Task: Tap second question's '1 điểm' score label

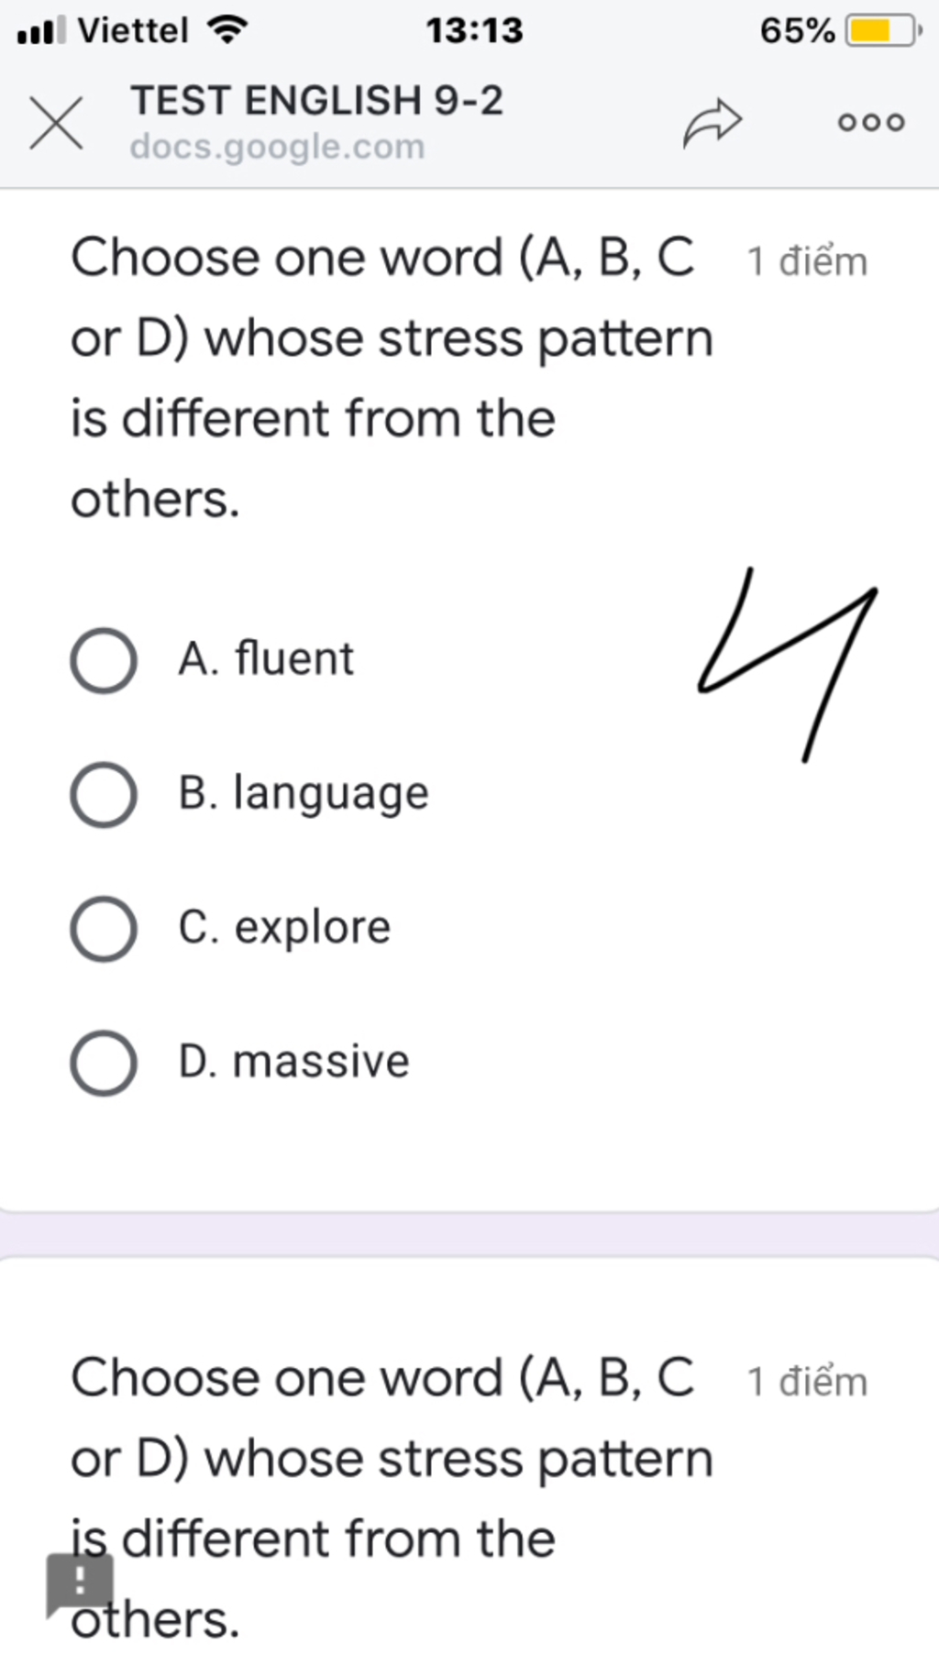Action: pyautogui.click(x=807, y=1382)
